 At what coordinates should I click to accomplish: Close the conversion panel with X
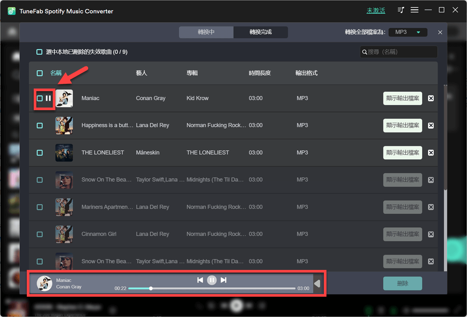[440, 32]
